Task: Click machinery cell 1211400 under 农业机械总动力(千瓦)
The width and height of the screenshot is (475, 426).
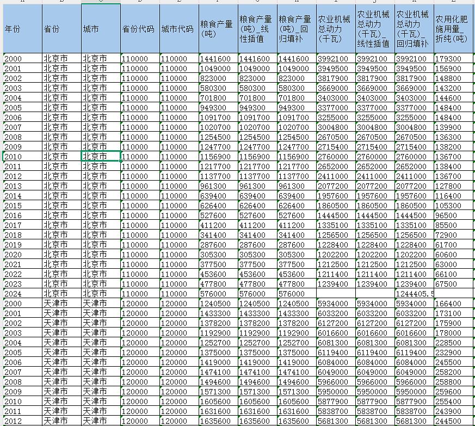Action: coord(336,274)
